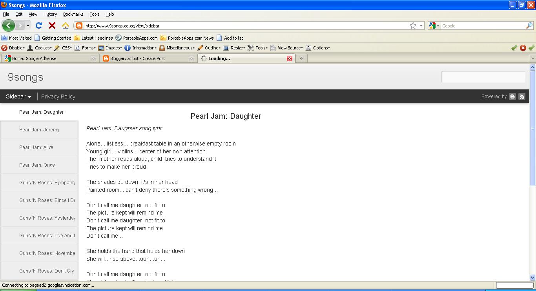Click the 9songs blog title
Viewport: 536px width, 291px height.
click(26, 77)
